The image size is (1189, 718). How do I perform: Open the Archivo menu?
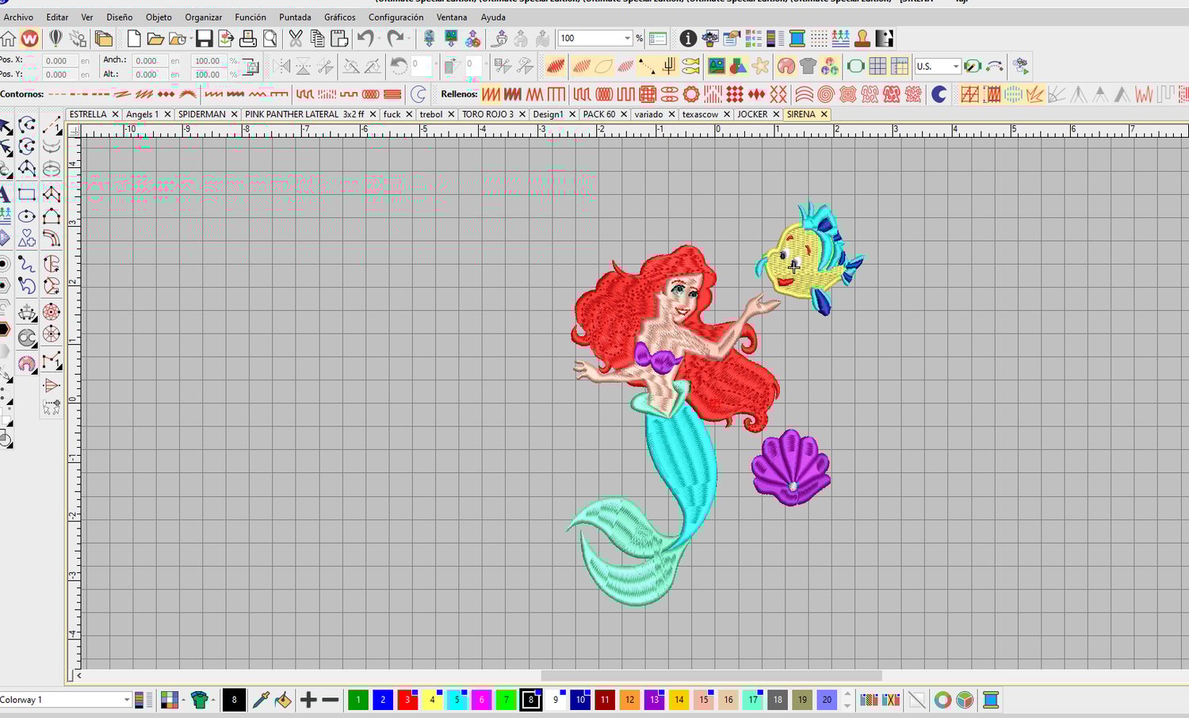(x=18, y=17)
